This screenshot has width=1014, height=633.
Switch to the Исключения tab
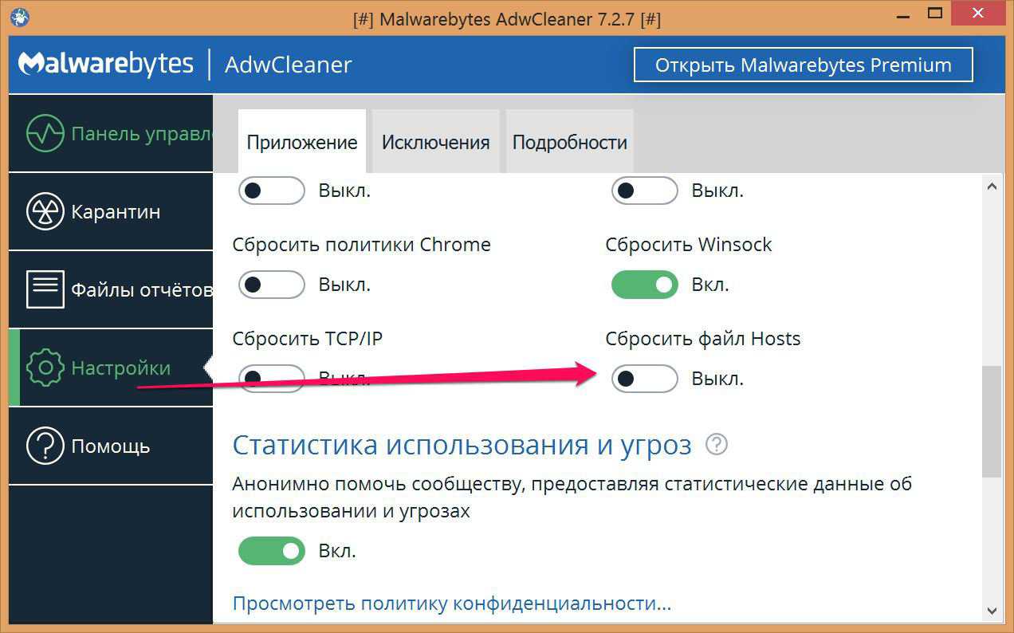[435, 142]
